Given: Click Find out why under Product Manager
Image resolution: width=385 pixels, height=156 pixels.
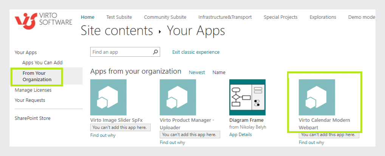Looking at the screenshot, I should click(x=172, y=142).
